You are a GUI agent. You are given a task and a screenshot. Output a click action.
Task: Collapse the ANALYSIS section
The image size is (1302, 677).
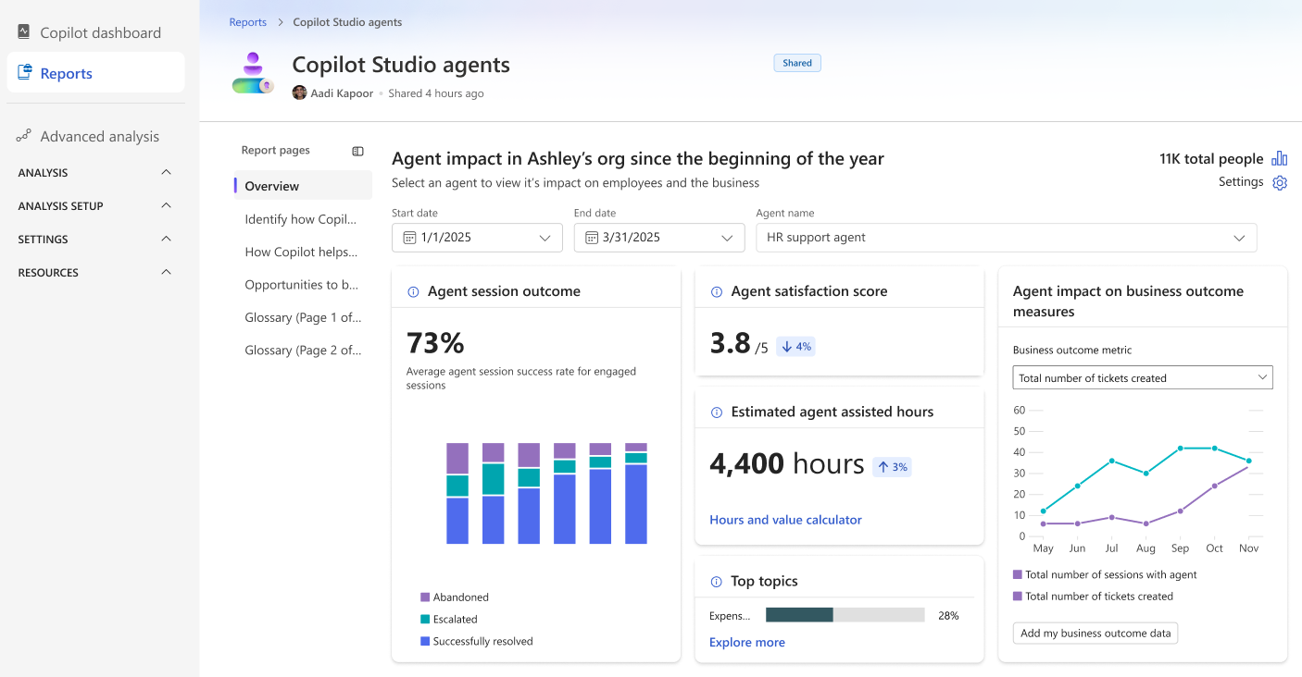(166, 172)
